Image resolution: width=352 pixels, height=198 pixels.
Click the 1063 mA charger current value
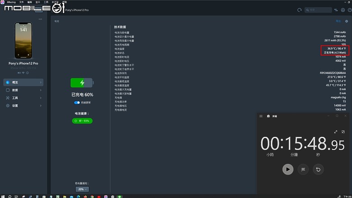[341, 109]
